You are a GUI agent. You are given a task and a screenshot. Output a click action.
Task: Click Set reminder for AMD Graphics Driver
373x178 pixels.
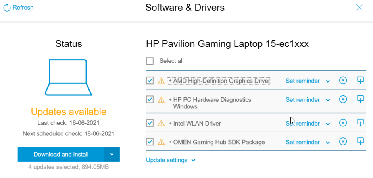pos(303,81)
